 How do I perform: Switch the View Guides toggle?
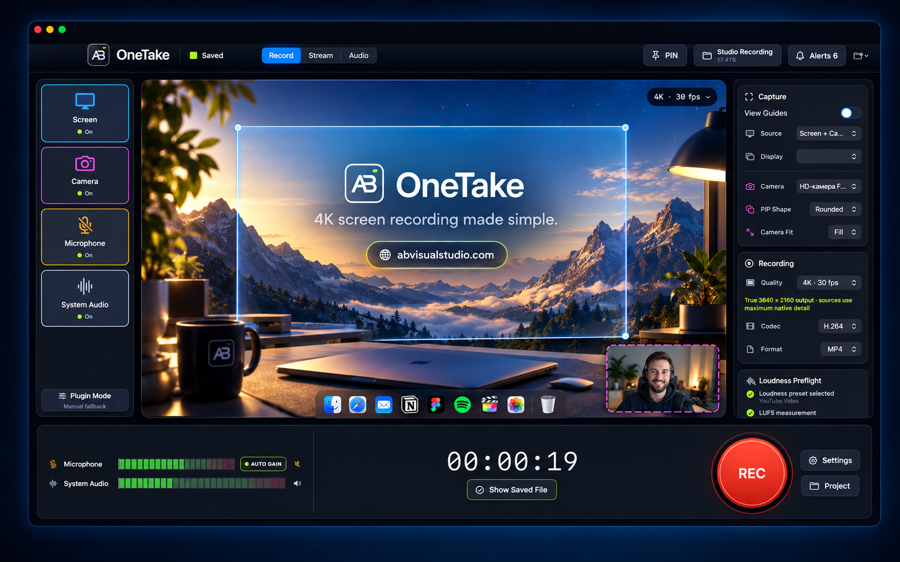[x=850, y=113]
